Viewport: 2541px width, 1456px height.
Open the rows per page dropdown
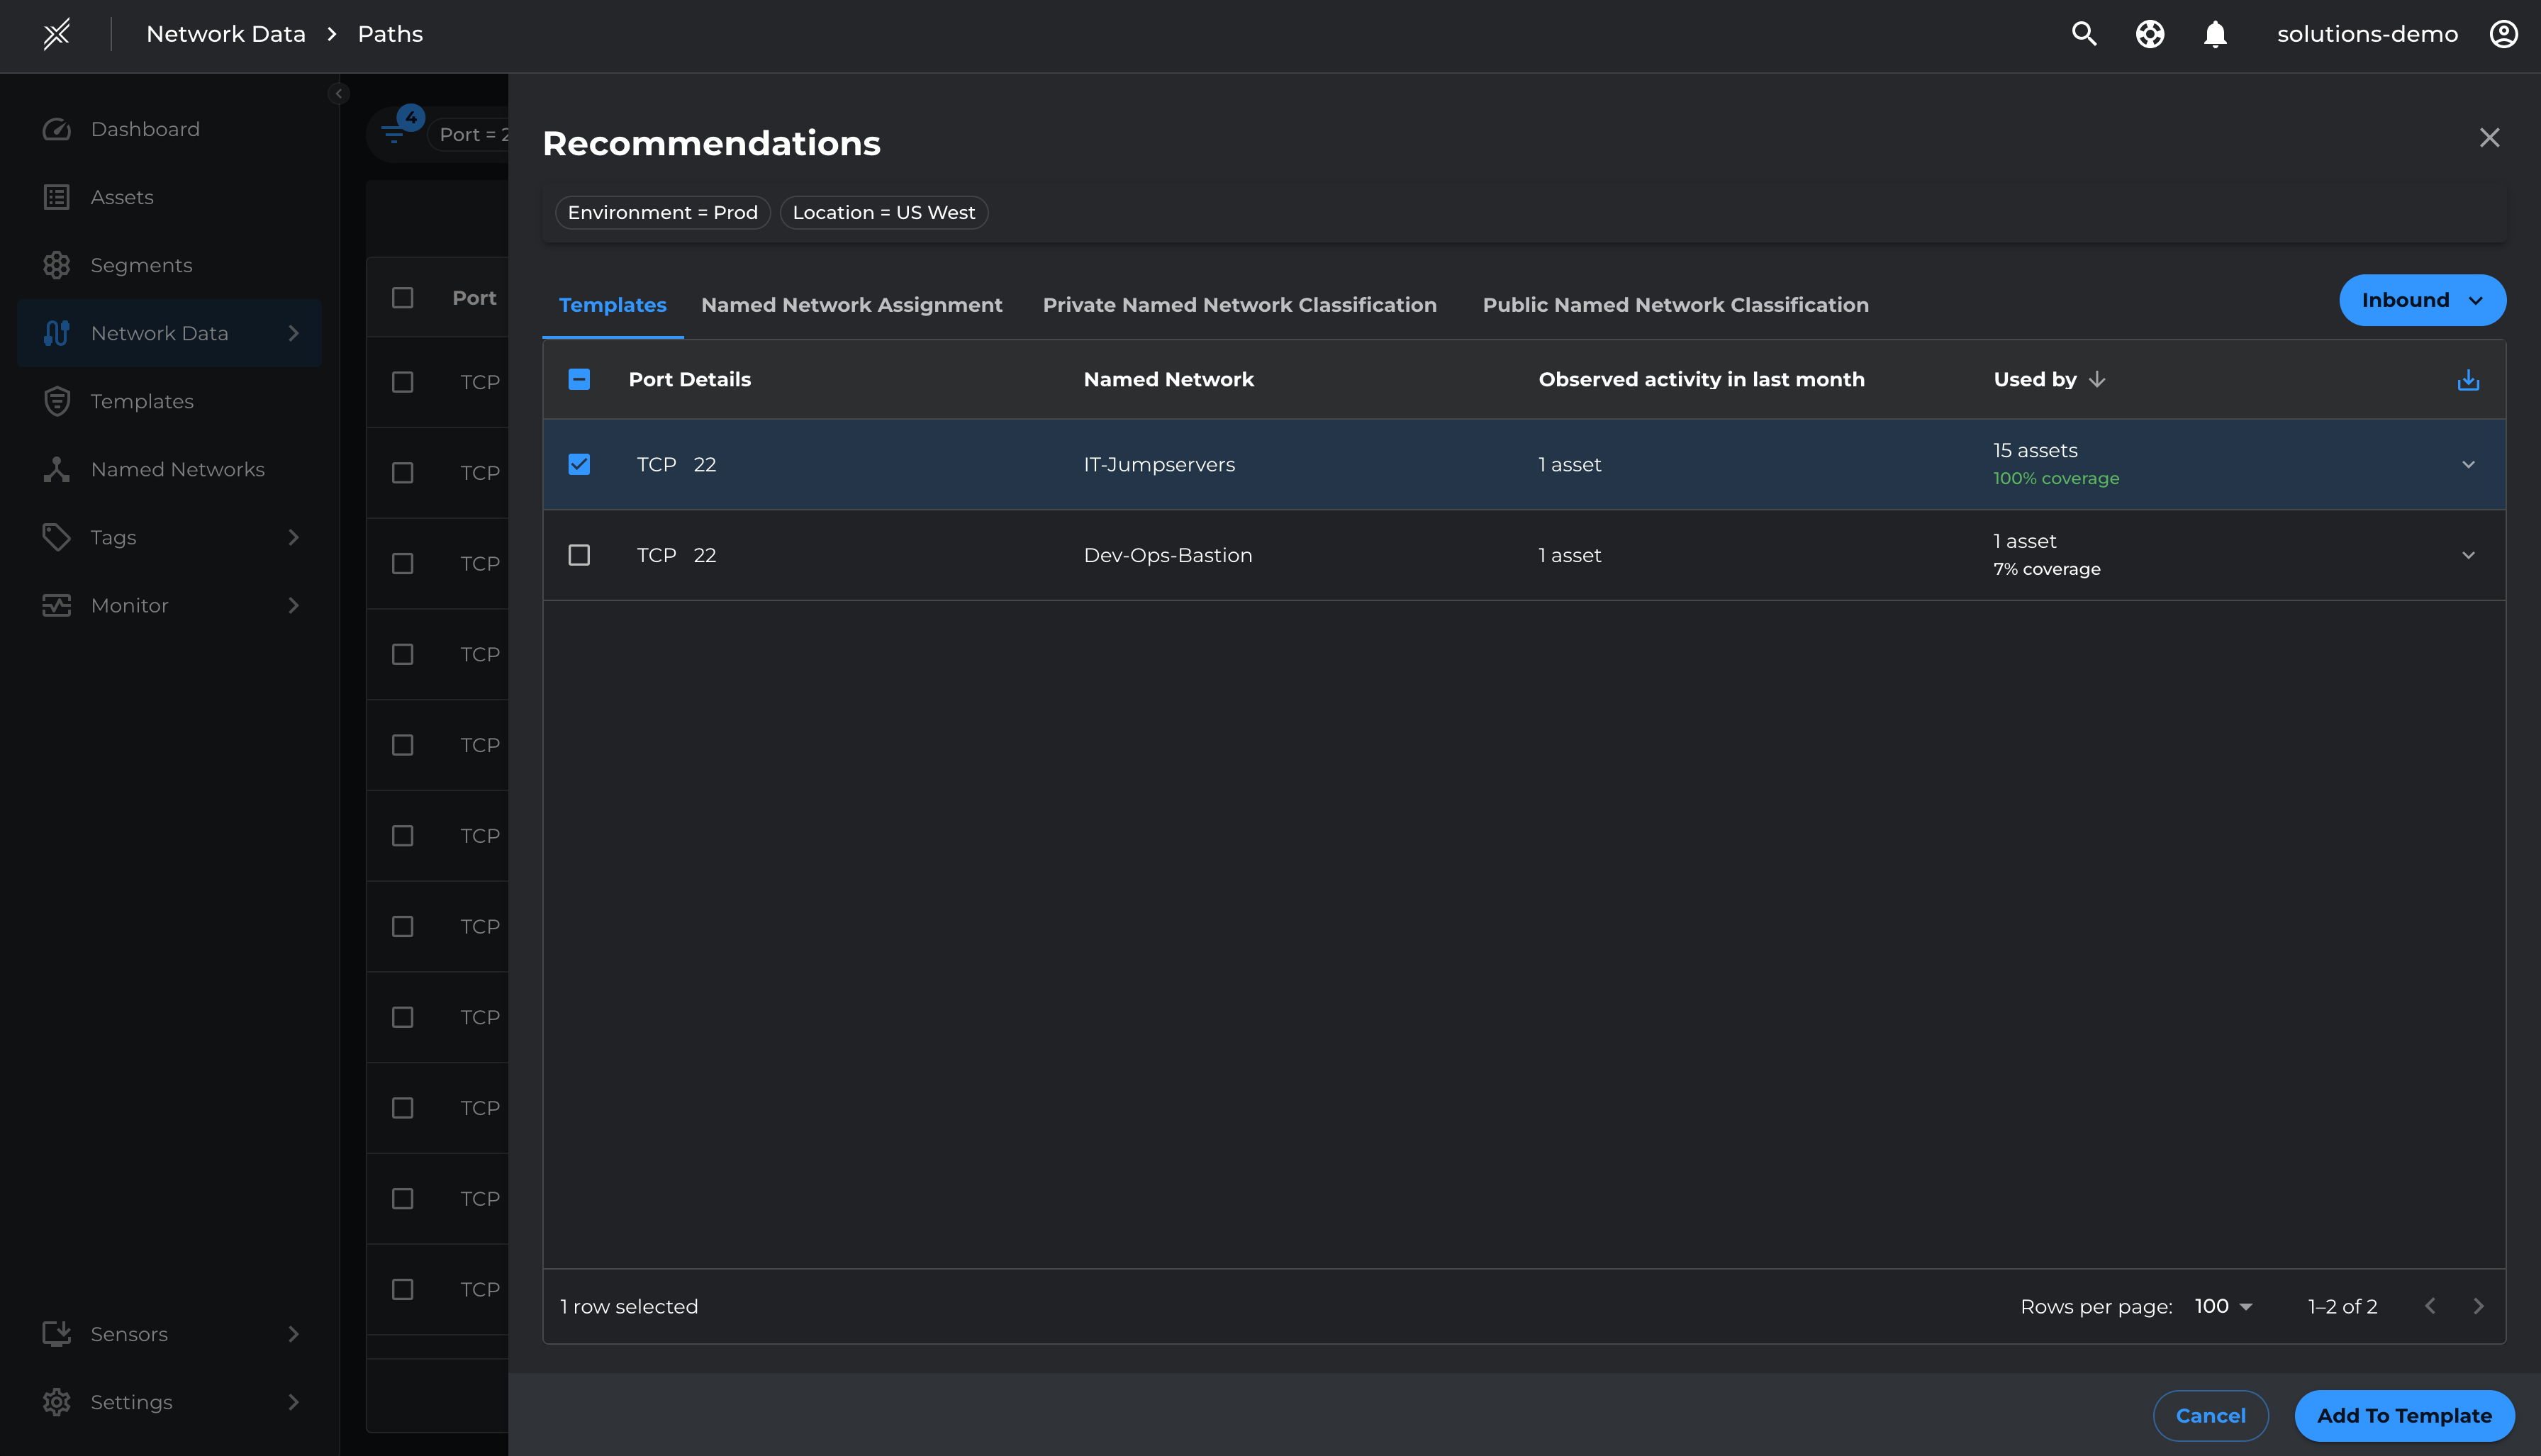tap(2223, 1306)
